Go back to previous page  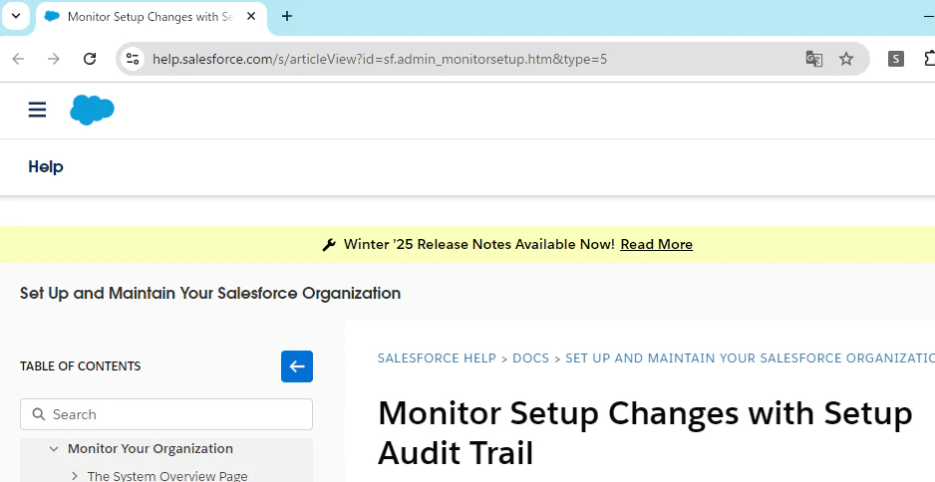tap(19, 59)
